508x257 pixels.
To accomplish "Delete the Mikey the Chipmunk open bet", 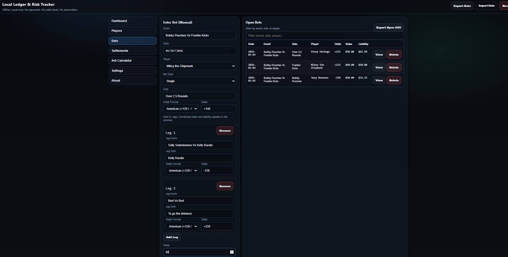I will pyautogui.click(x=394, y=67).
